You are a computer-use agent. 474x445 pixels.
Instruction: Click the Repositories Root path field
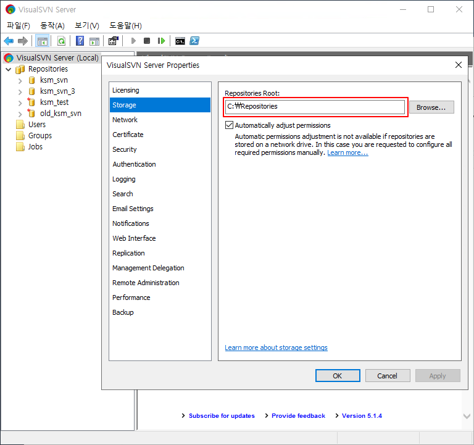[315, 107]
